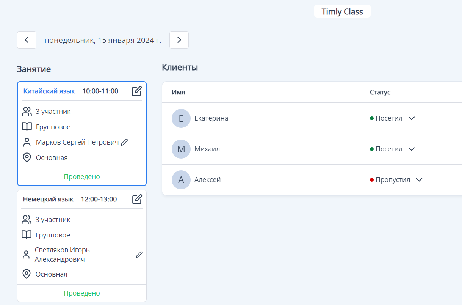Click the Timly Class title
Screen dimensions: 462x305
click(x=342, y=11)
